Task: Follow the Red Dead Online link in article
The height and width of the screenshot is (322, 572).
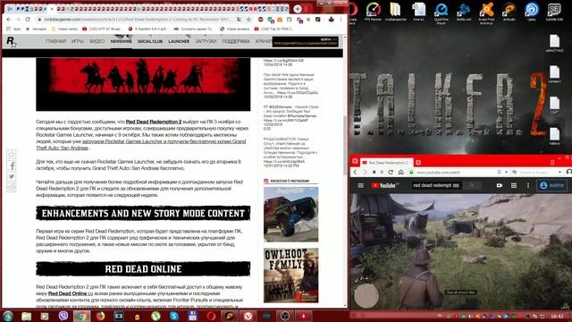Action: click(x=68, y=293)
